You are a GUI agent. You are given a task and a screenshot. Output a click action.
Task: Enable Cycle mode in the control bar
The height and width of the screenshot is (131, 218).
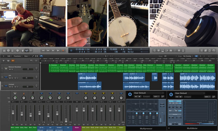click(154, 51)
